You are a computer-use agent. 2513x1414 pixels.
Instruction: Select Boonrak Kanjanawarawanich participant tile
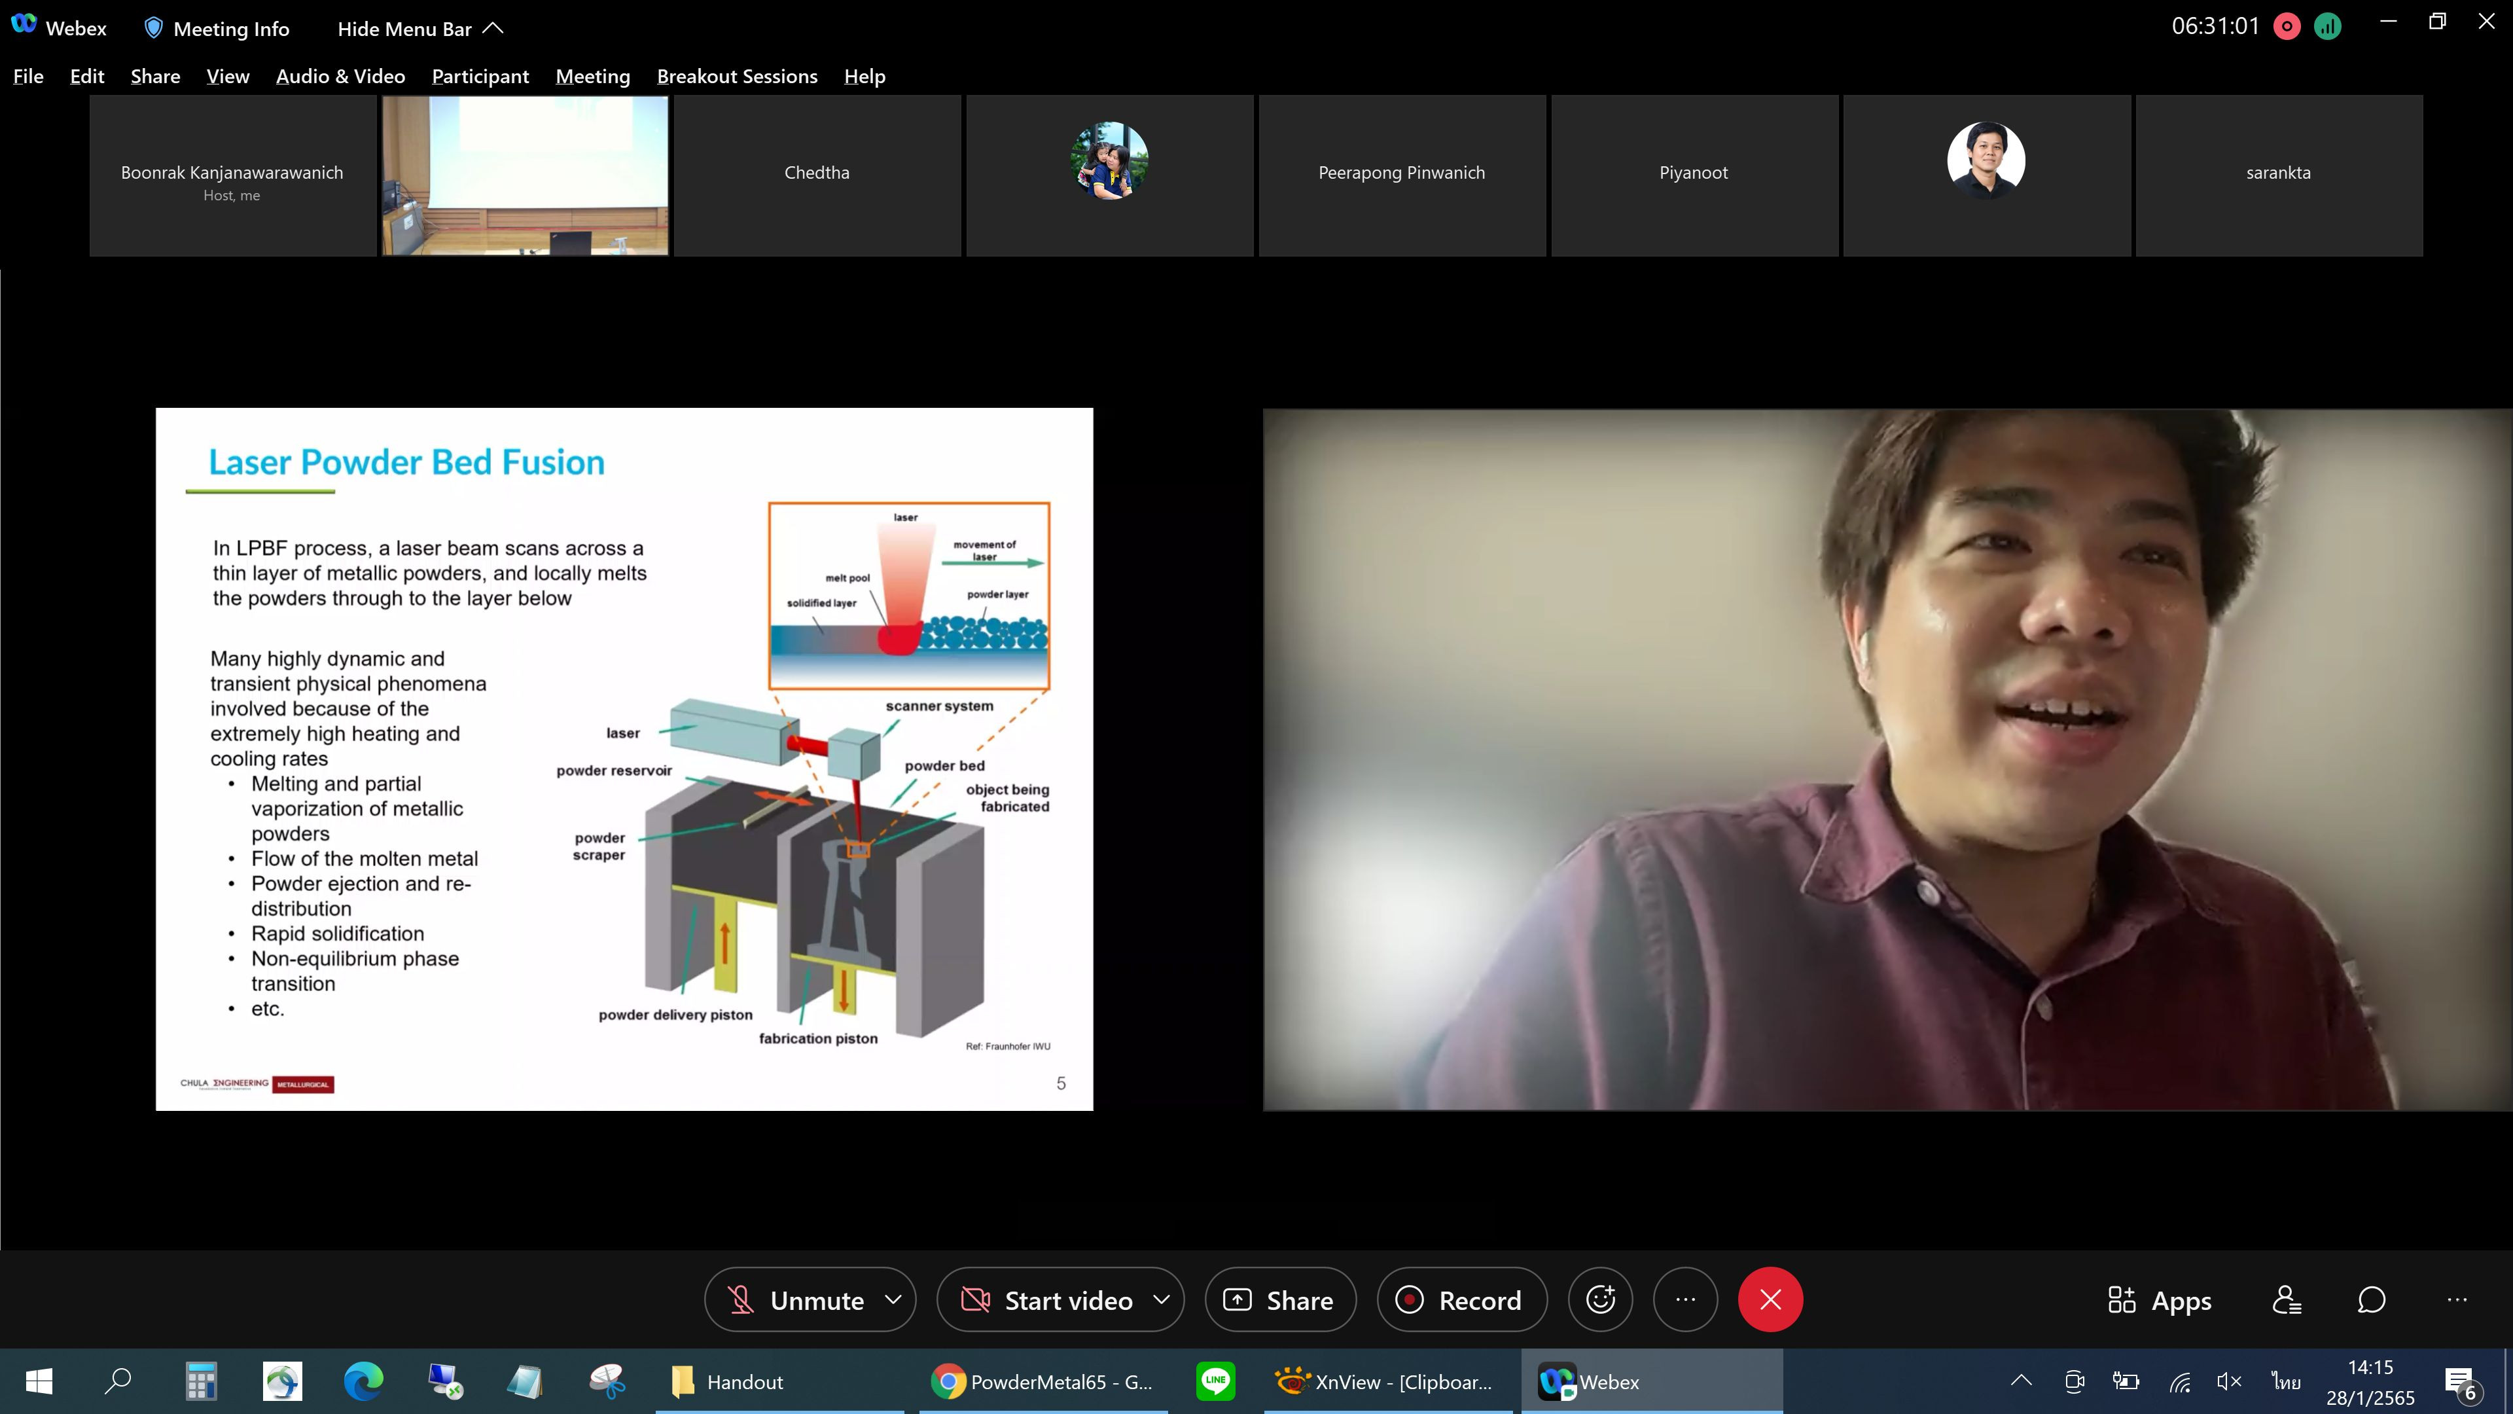232,175
